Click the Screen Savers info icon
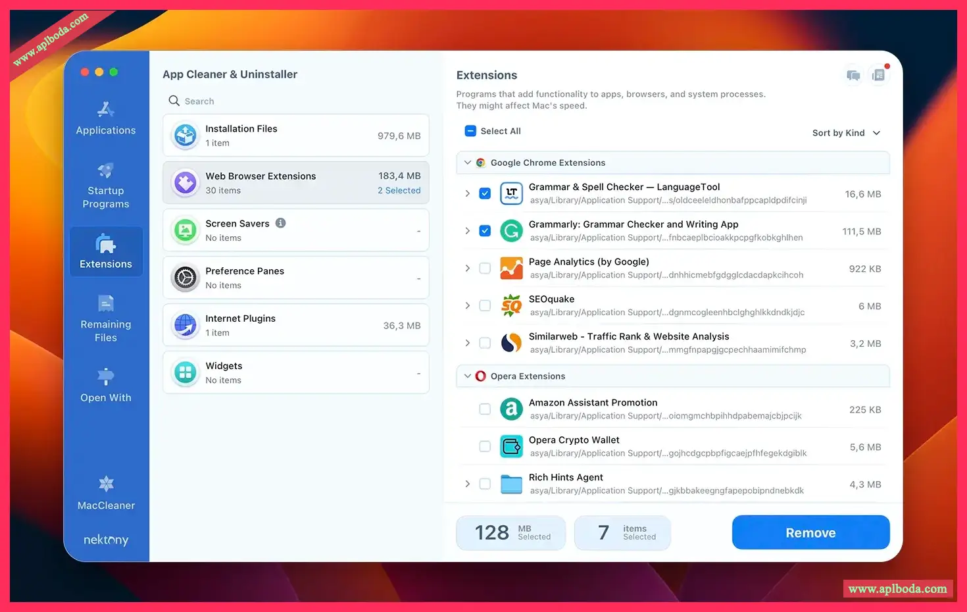The image size is (967, 612). pyautogui.click(x=281, y=223)
